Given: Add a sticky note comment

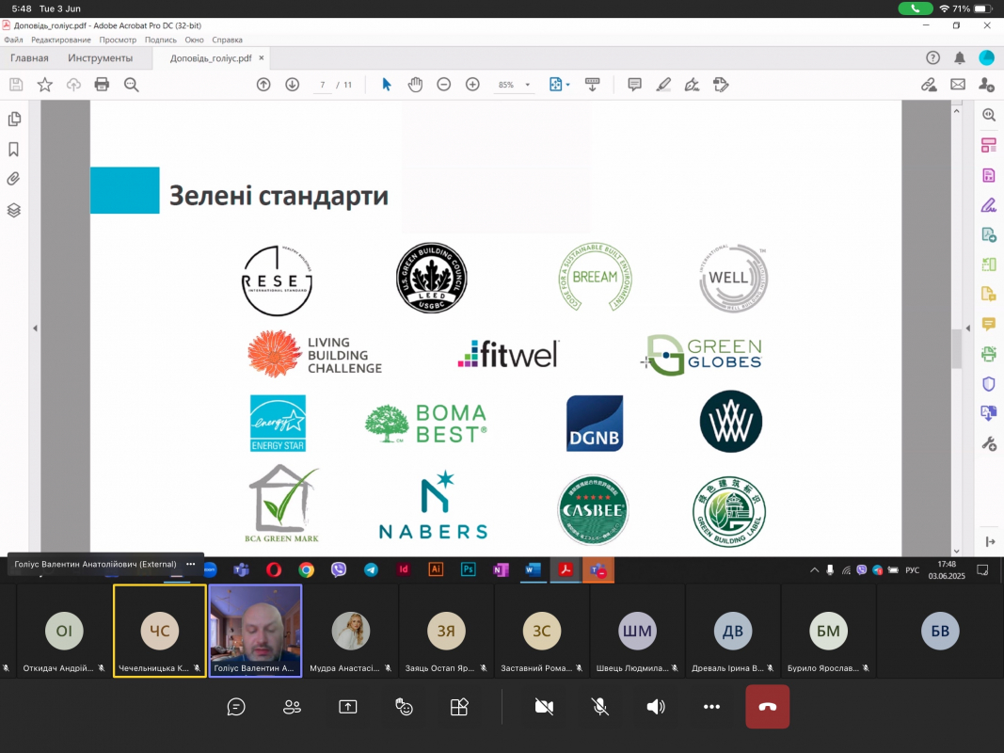Looking at the screenshot, I should pyautogui.click(x=634, y=85).
